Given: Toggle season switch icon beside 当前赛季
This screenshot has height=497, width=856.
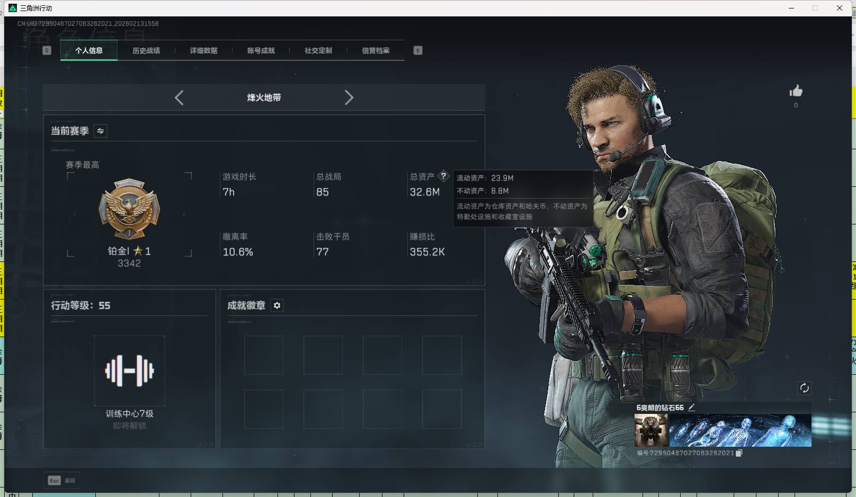Looking at the screenshot, I should [101, 131].
